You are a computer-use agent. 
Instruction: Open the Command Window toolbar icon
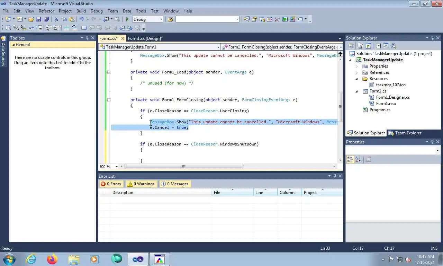click(x=300, y=19)
